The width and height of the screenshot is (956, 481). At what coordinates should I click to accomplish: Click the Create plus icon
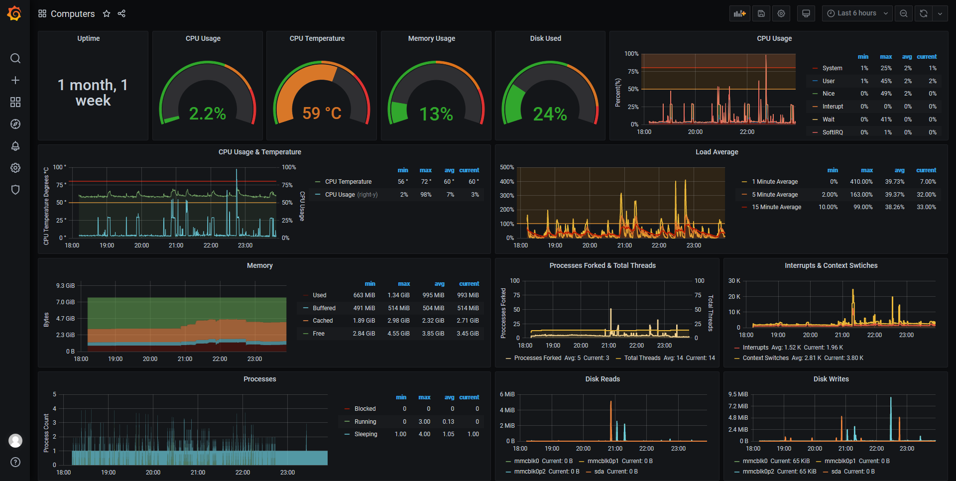coord(15,80)
